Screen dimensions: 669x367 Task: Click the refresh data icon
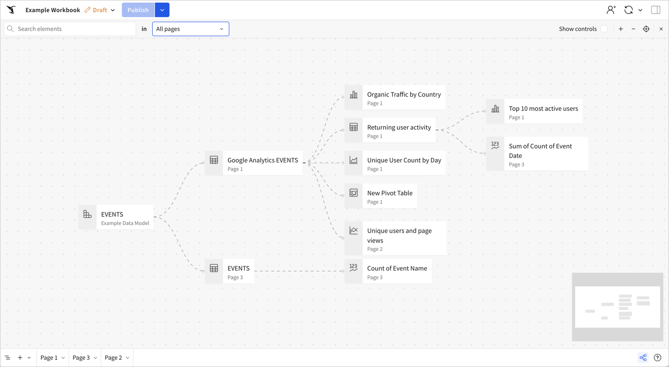tap(629, 10)
